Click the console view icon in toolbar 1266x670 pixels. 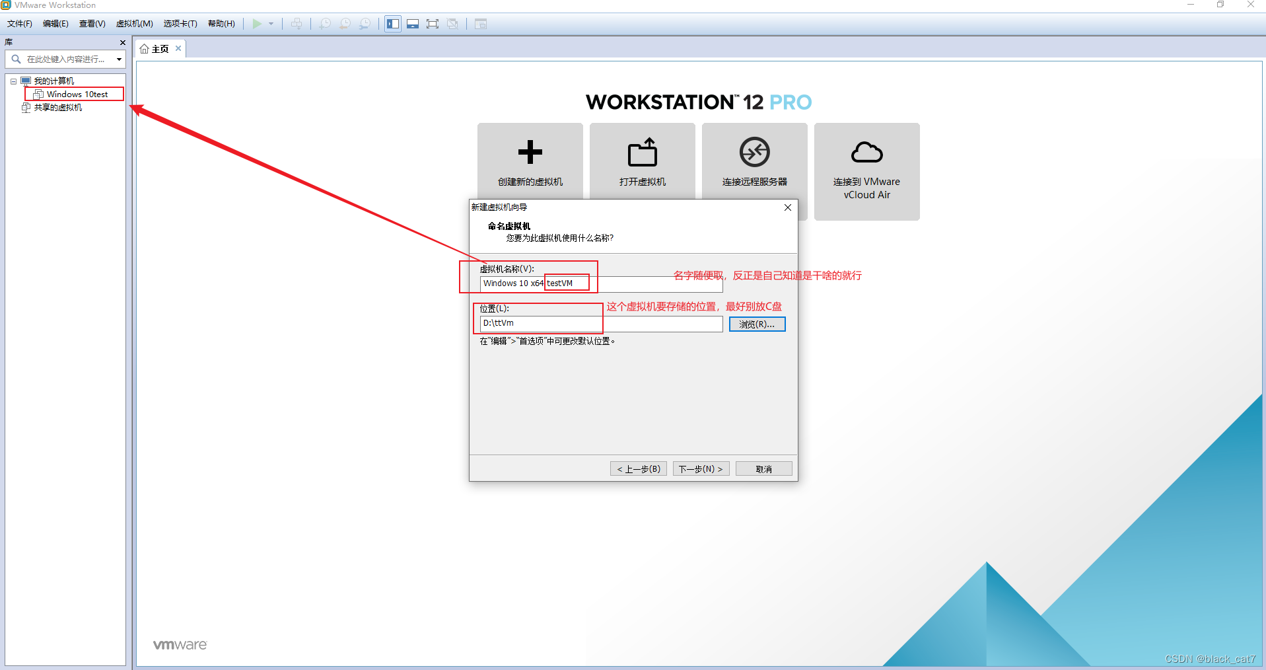pos(481,24)
